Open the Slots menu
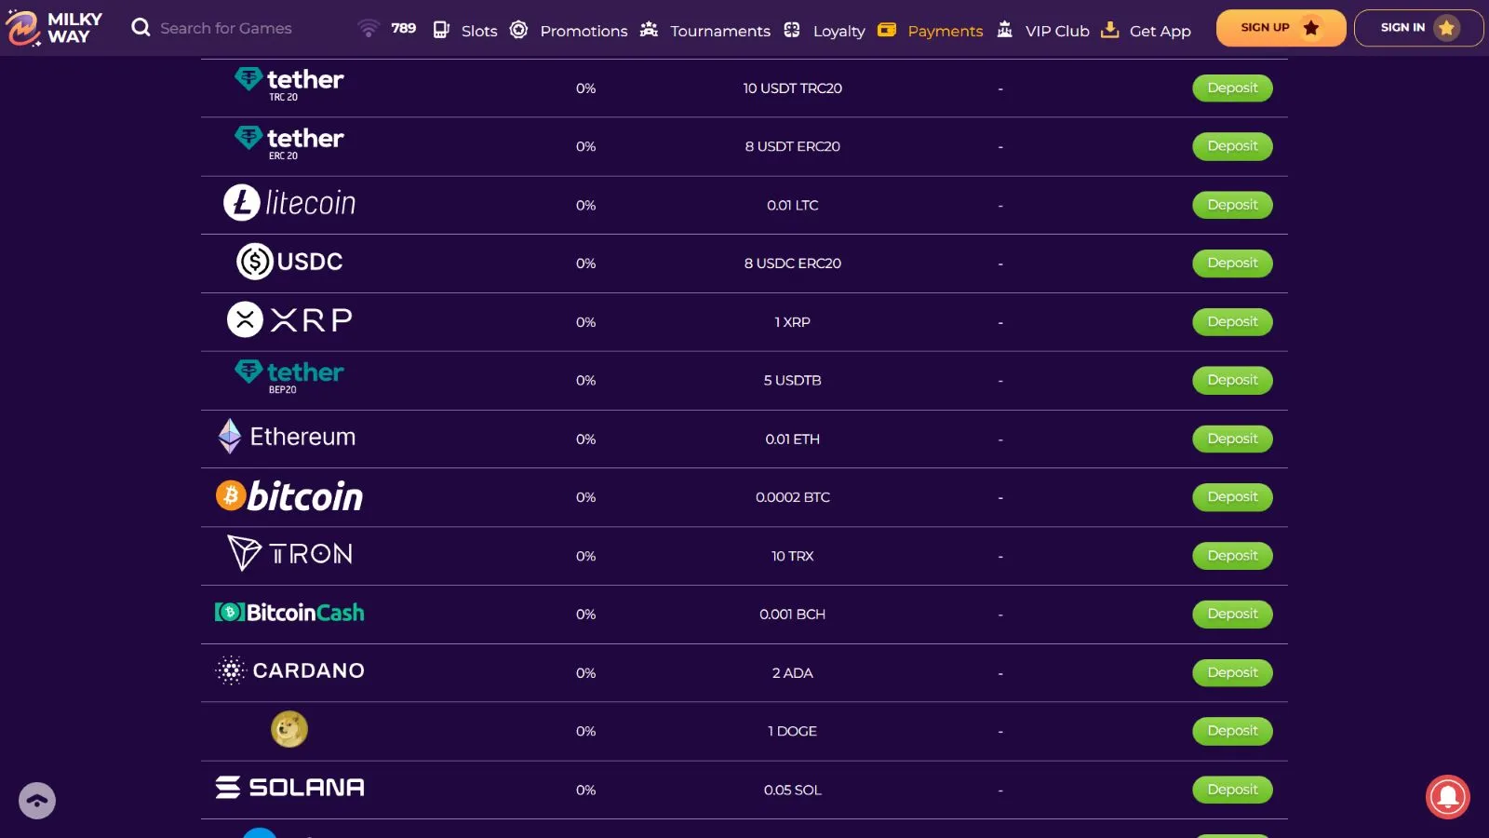Image resolution: width=1489 pixels, height=838 pixels. (x=478, y=31)
